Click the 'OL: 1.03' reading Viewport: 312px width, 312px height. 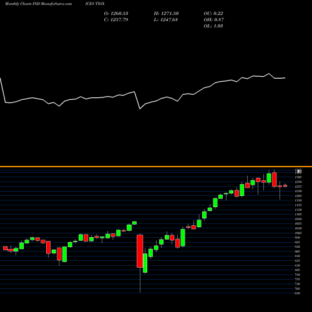tap(213, 26)
